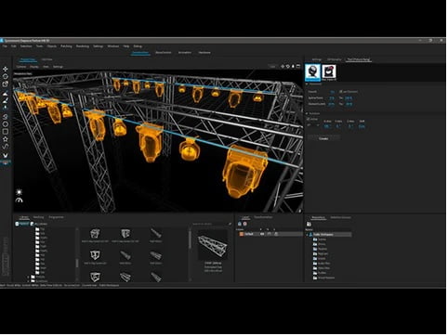Viewport: 448px width, 336px height.
Task: Collapse the Public Workspace tree node
Action: click(308, 235)
